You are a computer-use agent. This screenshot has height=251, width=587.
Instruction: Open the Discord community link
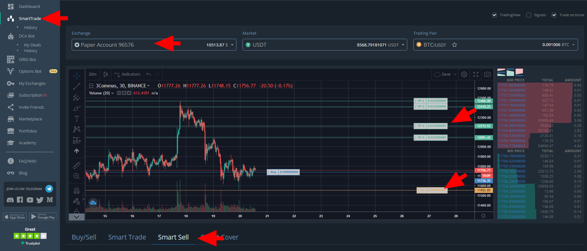pos(11,200)
